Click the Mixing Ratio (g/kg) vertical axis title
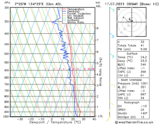Image resolution: width=161 pixels, height=124 pixels. point(101,72)
